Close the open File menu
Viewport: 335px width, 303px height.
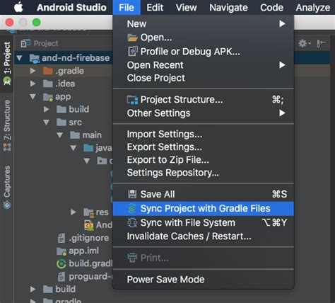click(x=127, y=8)
